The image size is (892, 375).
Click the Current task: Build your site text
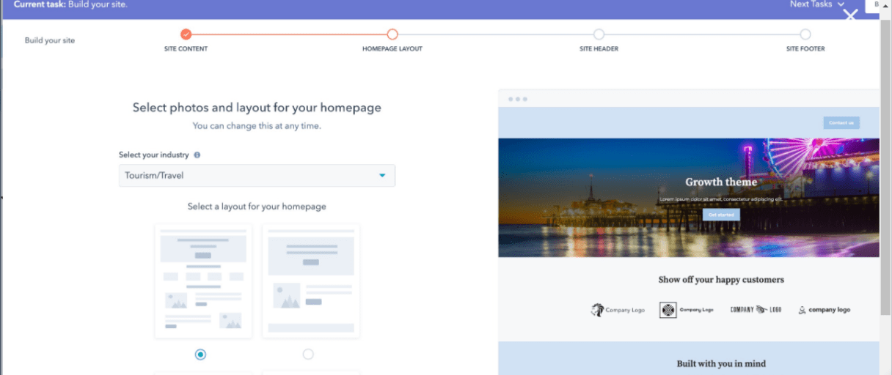[x=70, y=4]
